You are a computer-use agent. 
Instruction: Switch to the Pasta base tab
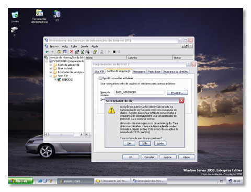coord(154,71)
